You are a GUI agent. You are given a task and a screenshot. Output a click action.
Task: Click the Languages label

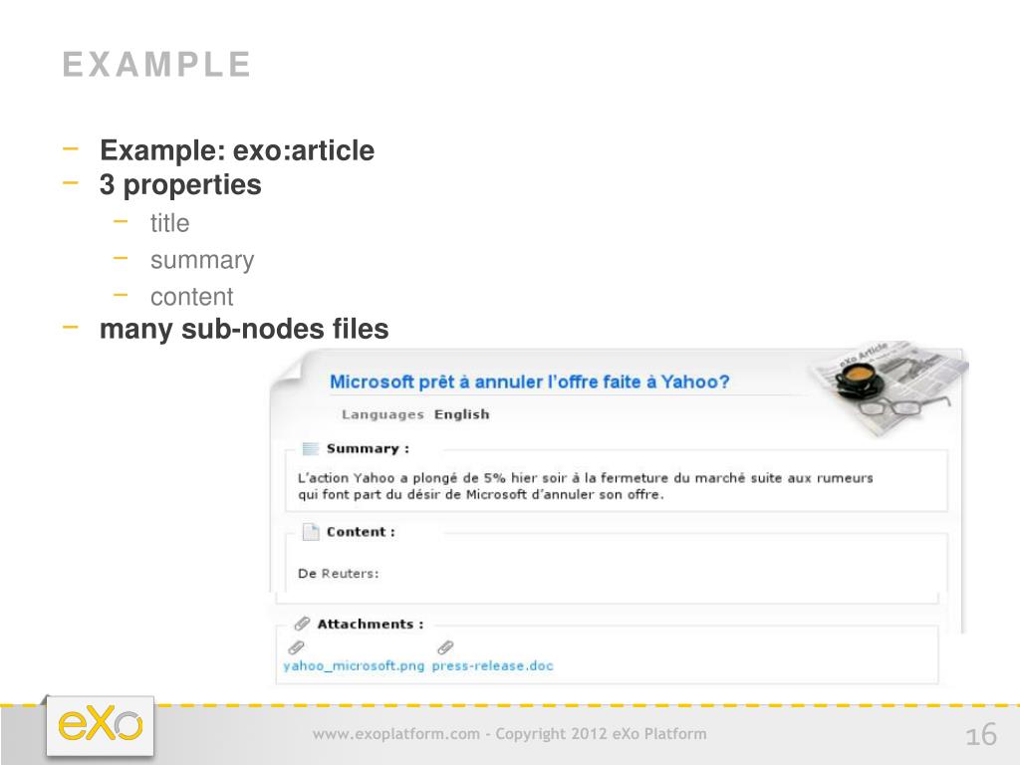(382, 415)
